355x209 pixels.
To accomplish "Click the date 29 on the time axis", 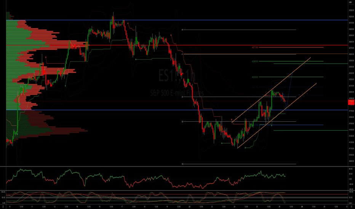I will click(x=302, y=206).
